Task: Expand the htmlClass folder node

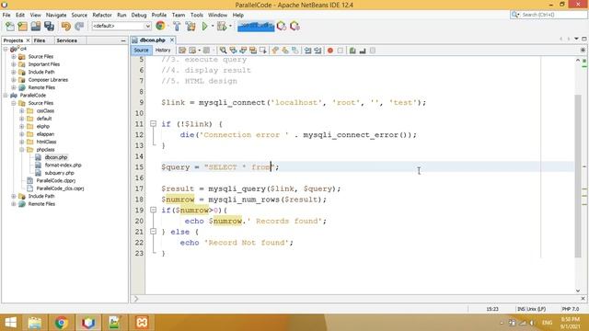Action: pos(22,142)
